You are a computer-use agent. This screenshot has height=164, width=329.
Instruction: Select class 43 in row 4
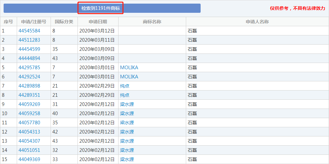[x=55, y=58]
